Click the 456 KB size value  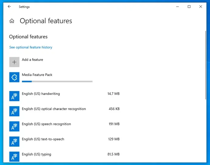tap(114, 109)
